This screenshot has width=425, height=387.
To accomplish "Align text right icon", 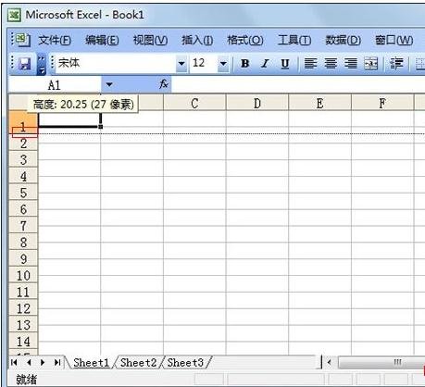I will [351, 64].
